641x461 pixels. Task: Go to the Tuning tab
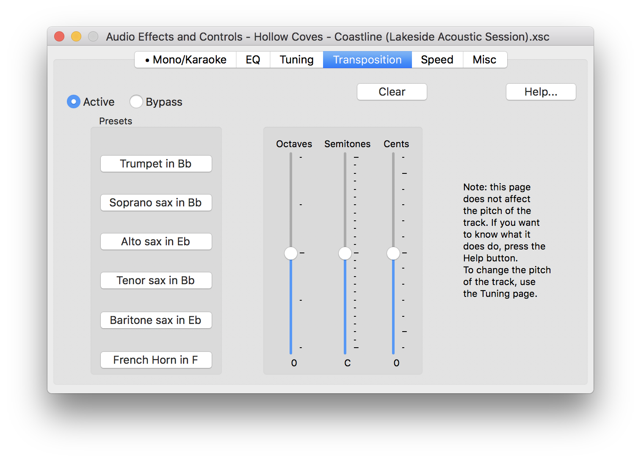coord(297,60)
